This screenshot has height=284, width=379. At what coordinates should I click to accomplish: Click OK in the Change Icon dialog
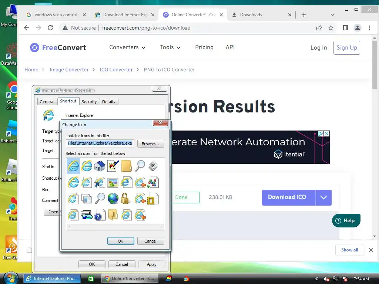121,241
